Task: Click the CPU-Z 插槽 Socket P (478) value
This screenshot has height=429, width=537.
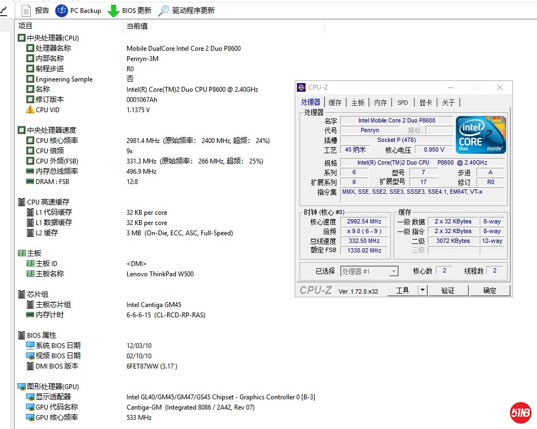Action: coord(396,140)
